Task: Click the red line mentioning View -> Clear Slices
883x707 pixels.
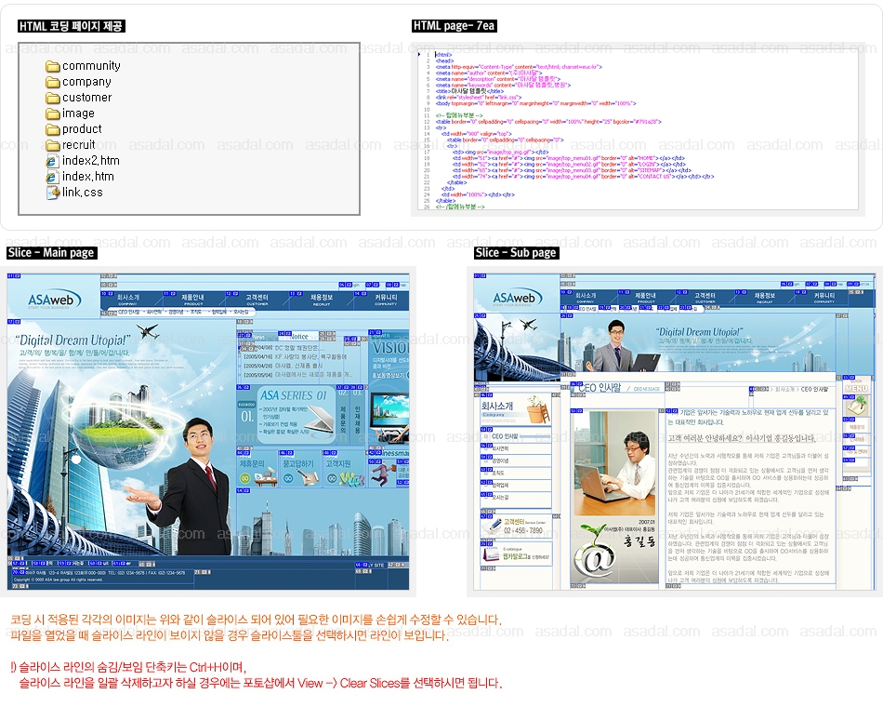Action: 261,684
